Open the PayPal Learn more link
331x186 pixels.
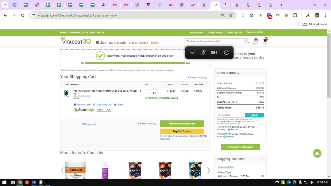pos(165,138)
